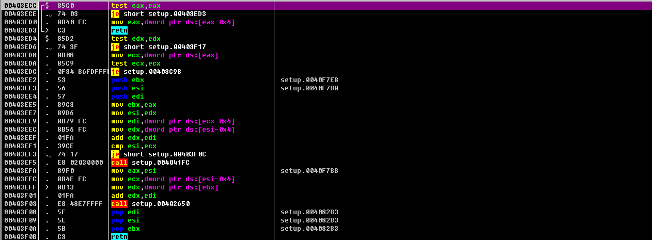Select hex bytes '0F84 B6FDFFFF'
This screenshot has width=652, height=240.
click(x=83, y=72)
